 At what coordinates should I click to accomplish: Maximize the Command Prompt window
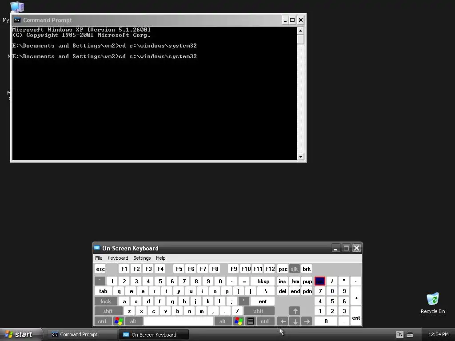point(292,20)
